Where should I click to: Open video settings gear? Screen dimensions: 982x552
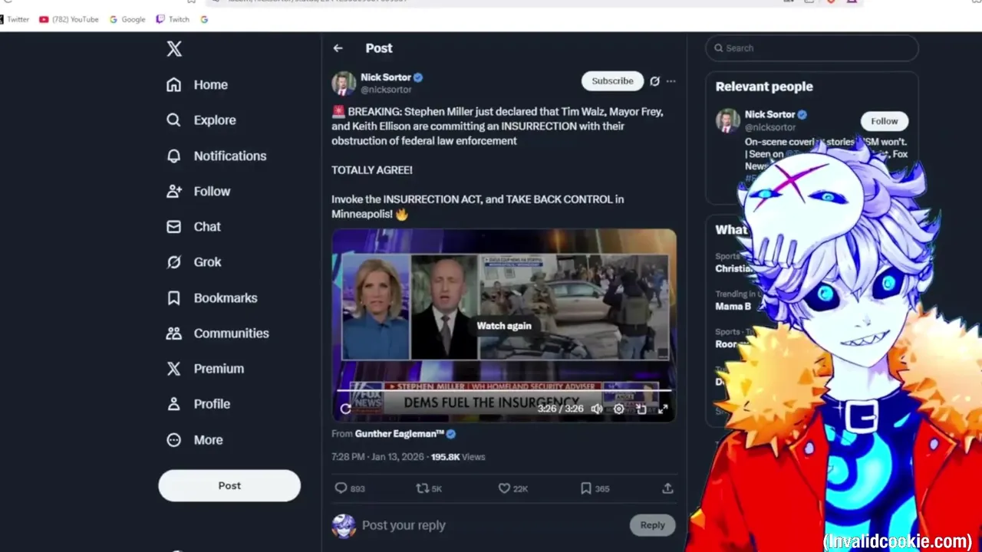[618, 409]
